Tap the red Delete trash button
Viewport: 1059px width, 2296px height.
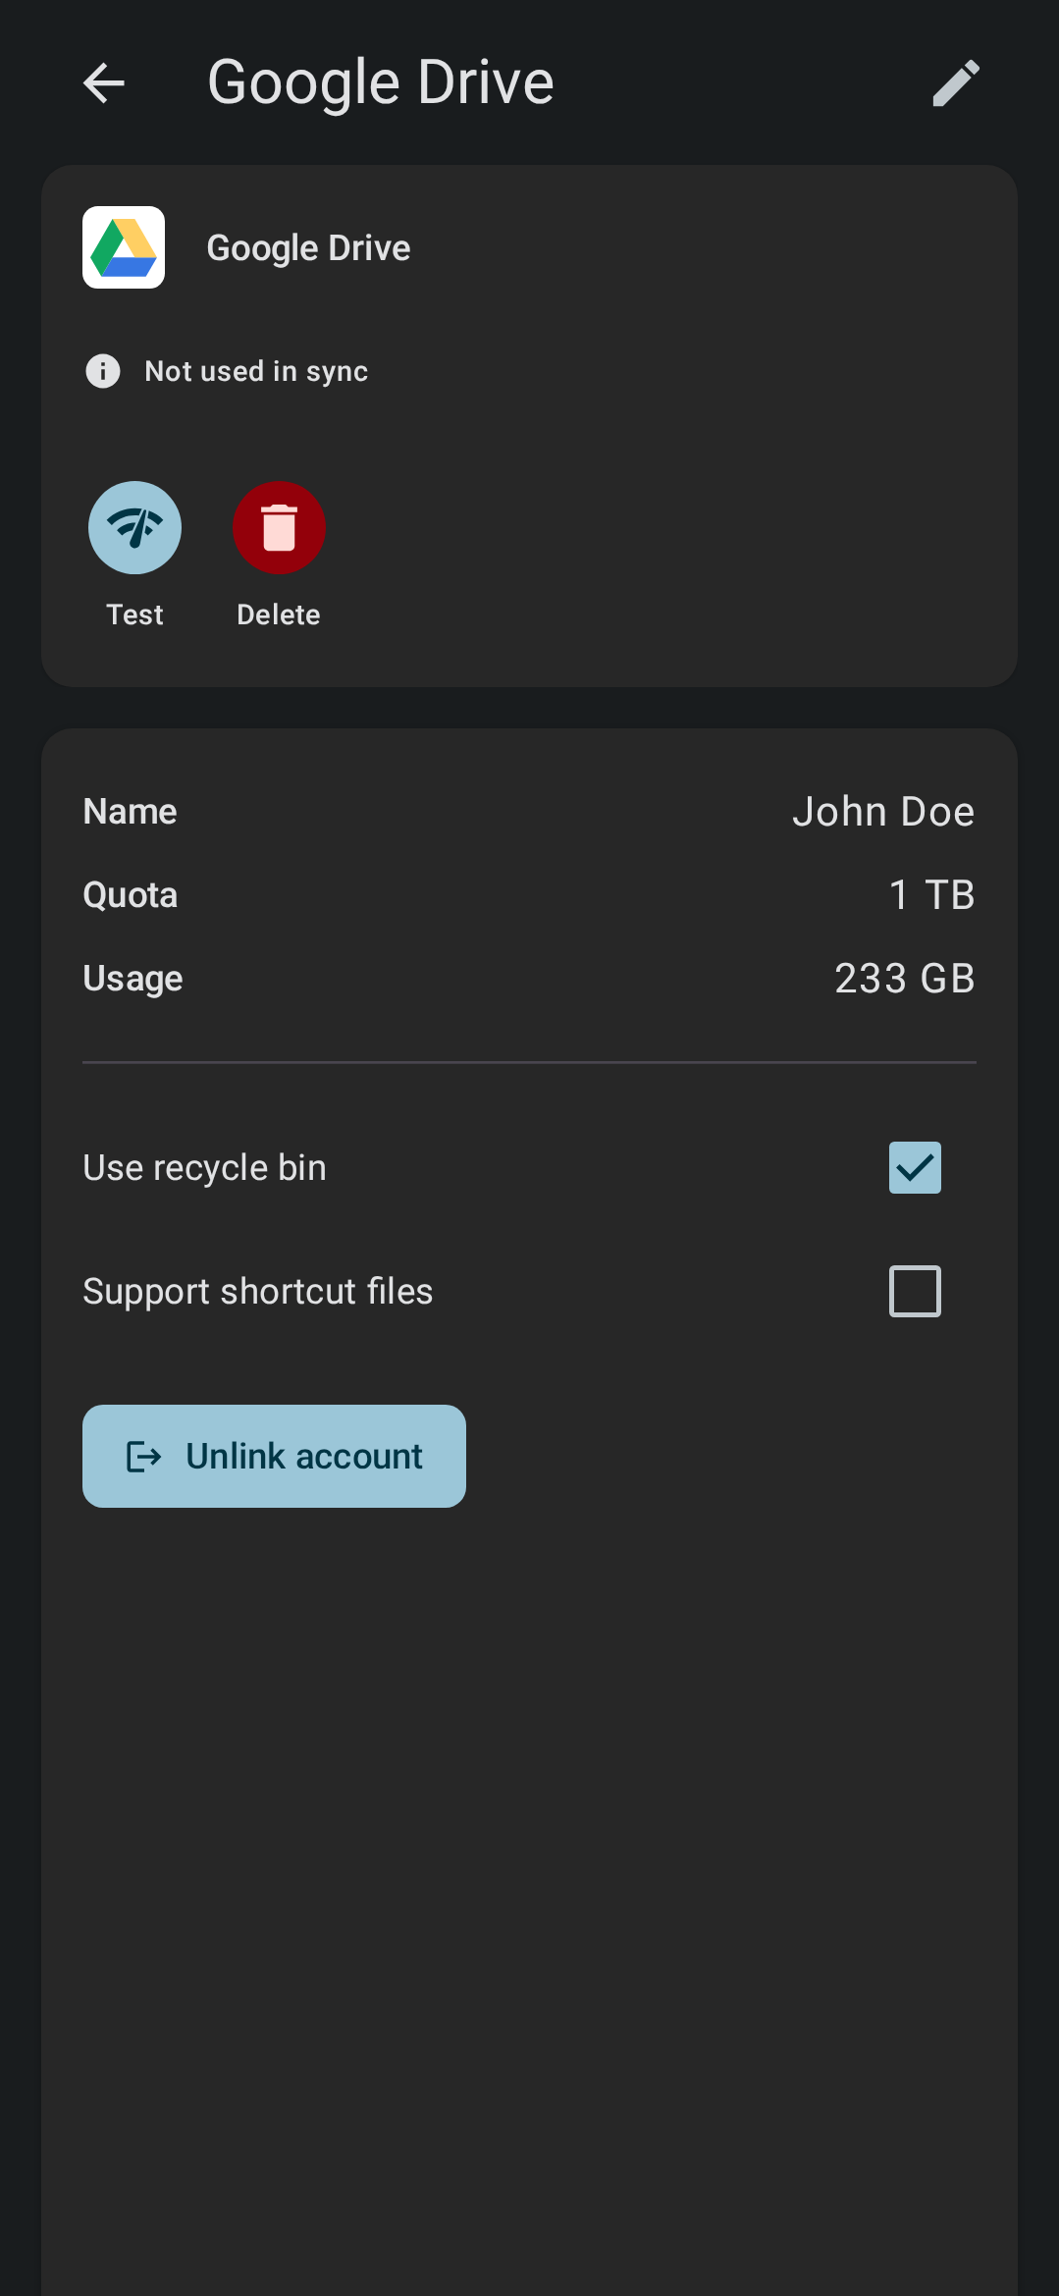click(x=279, y=528)
